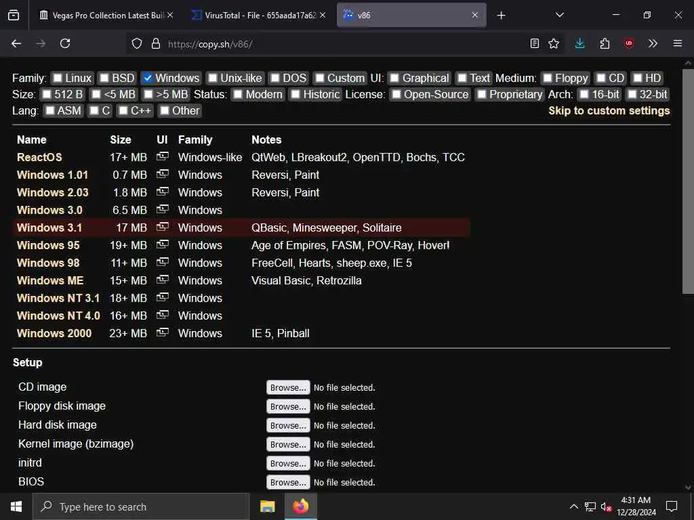The image size is (694, 520).
Task: Open File Explorer from taskbar
Action: click(x=267, y=506)
